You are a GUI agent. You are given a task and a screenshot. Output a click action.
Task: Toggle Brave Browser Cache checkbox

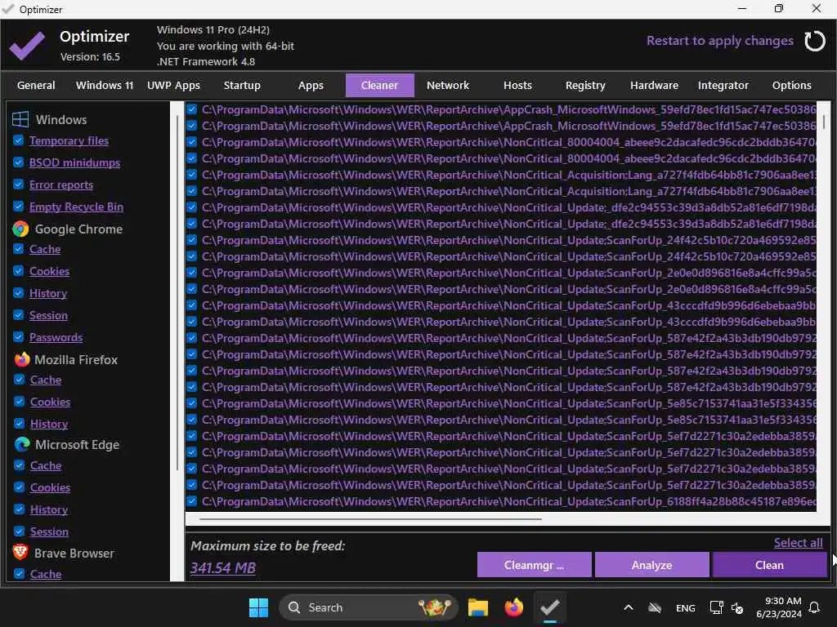pos(20,574)
